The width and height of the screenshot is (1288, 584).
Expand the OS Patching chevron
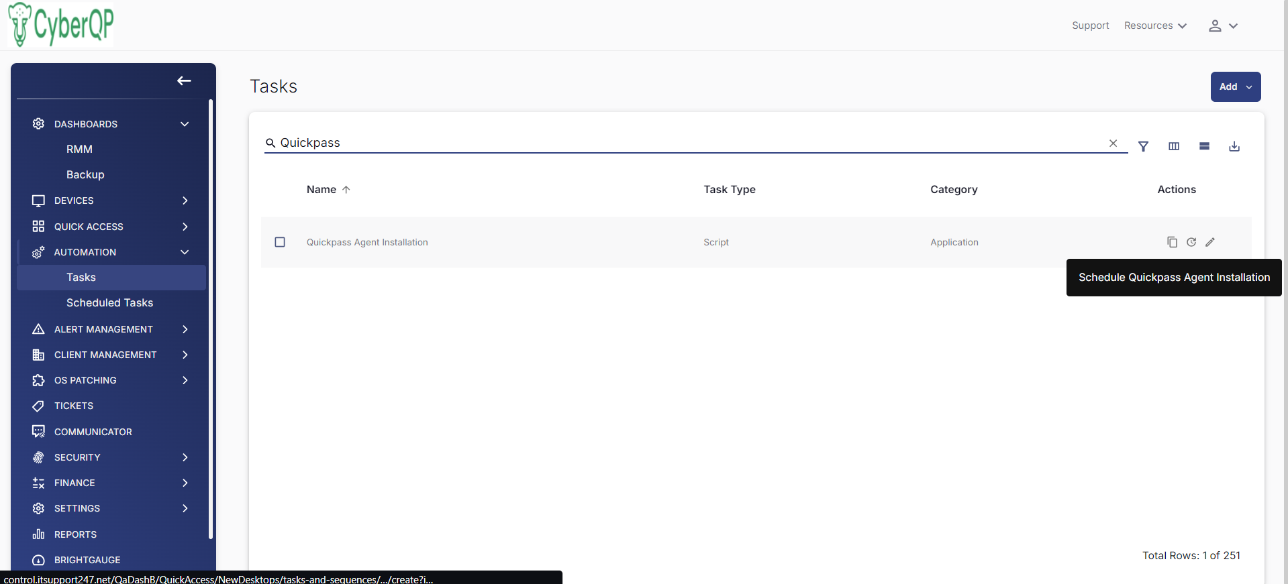click(185, 380)
